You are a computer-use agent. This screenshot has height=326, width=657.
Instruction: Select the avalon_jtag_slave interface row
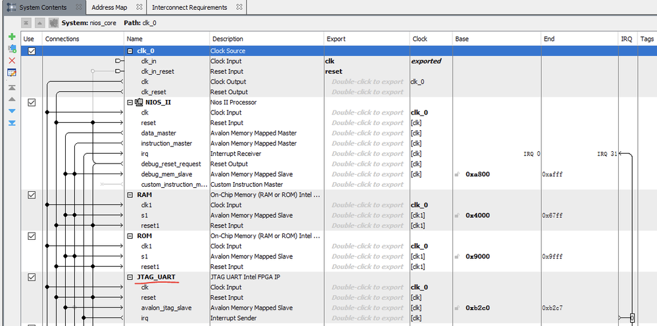[166, 308]
